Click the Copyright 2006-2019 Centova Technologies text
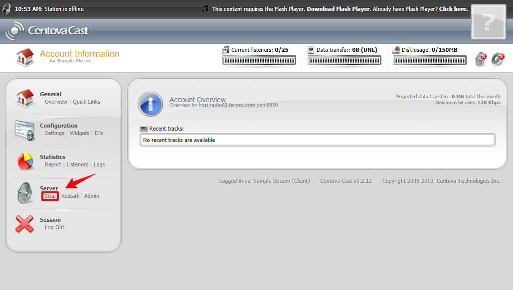Viewport: 513px width, 290px height. coord(441,181)
